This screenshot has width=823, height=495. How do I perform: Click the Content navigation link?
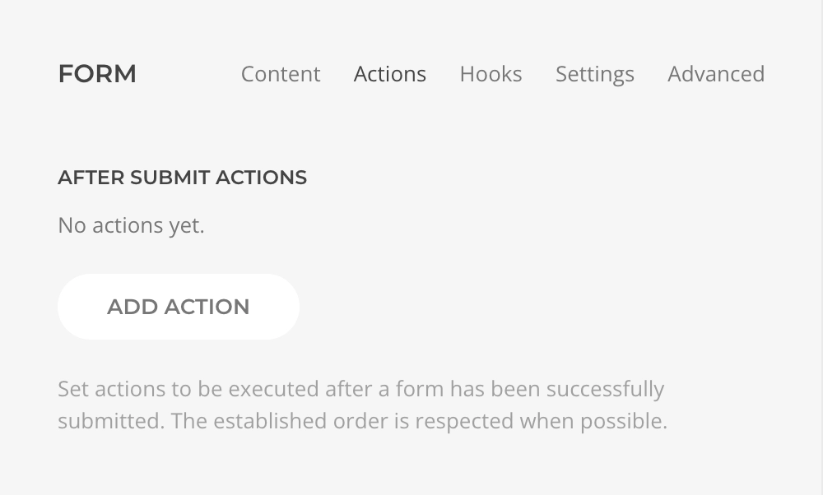coord(281,74)
